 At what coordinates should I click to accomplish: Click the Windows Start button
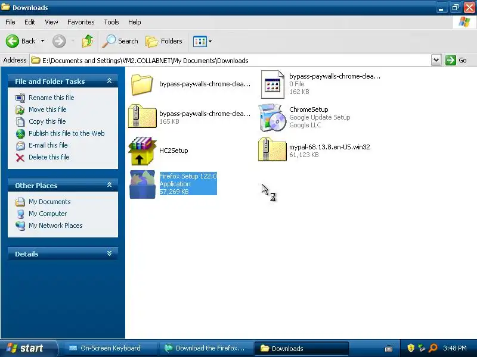tap(28, 348)
